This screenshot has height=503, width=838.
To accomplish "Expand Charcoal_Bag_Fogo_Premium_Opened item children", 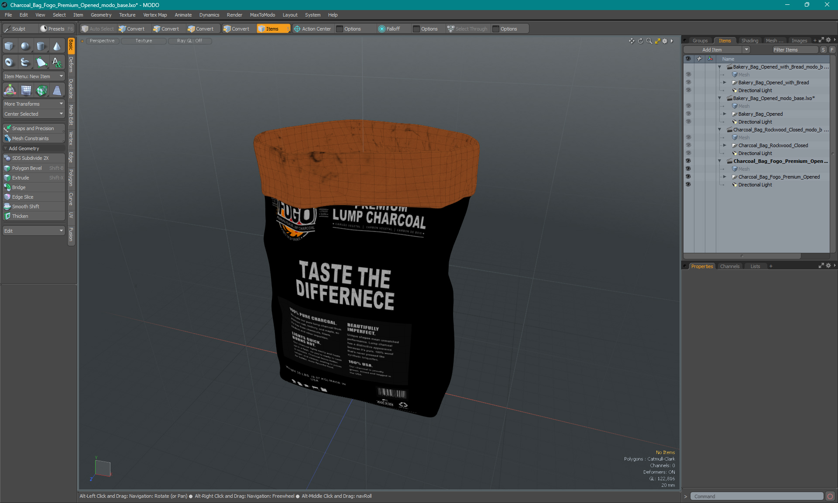I will (x=725, y=177).
